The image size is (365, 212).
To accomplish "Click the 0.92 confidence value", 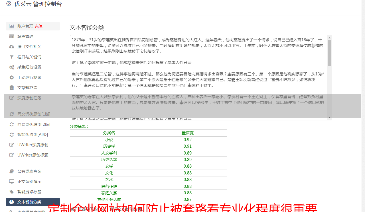I will 188,140.
